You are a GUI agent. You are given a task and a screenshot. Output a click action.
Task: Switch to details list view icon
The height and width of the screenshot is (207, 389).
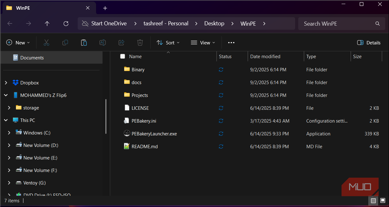pyautogui.click(x=373, y=200)
